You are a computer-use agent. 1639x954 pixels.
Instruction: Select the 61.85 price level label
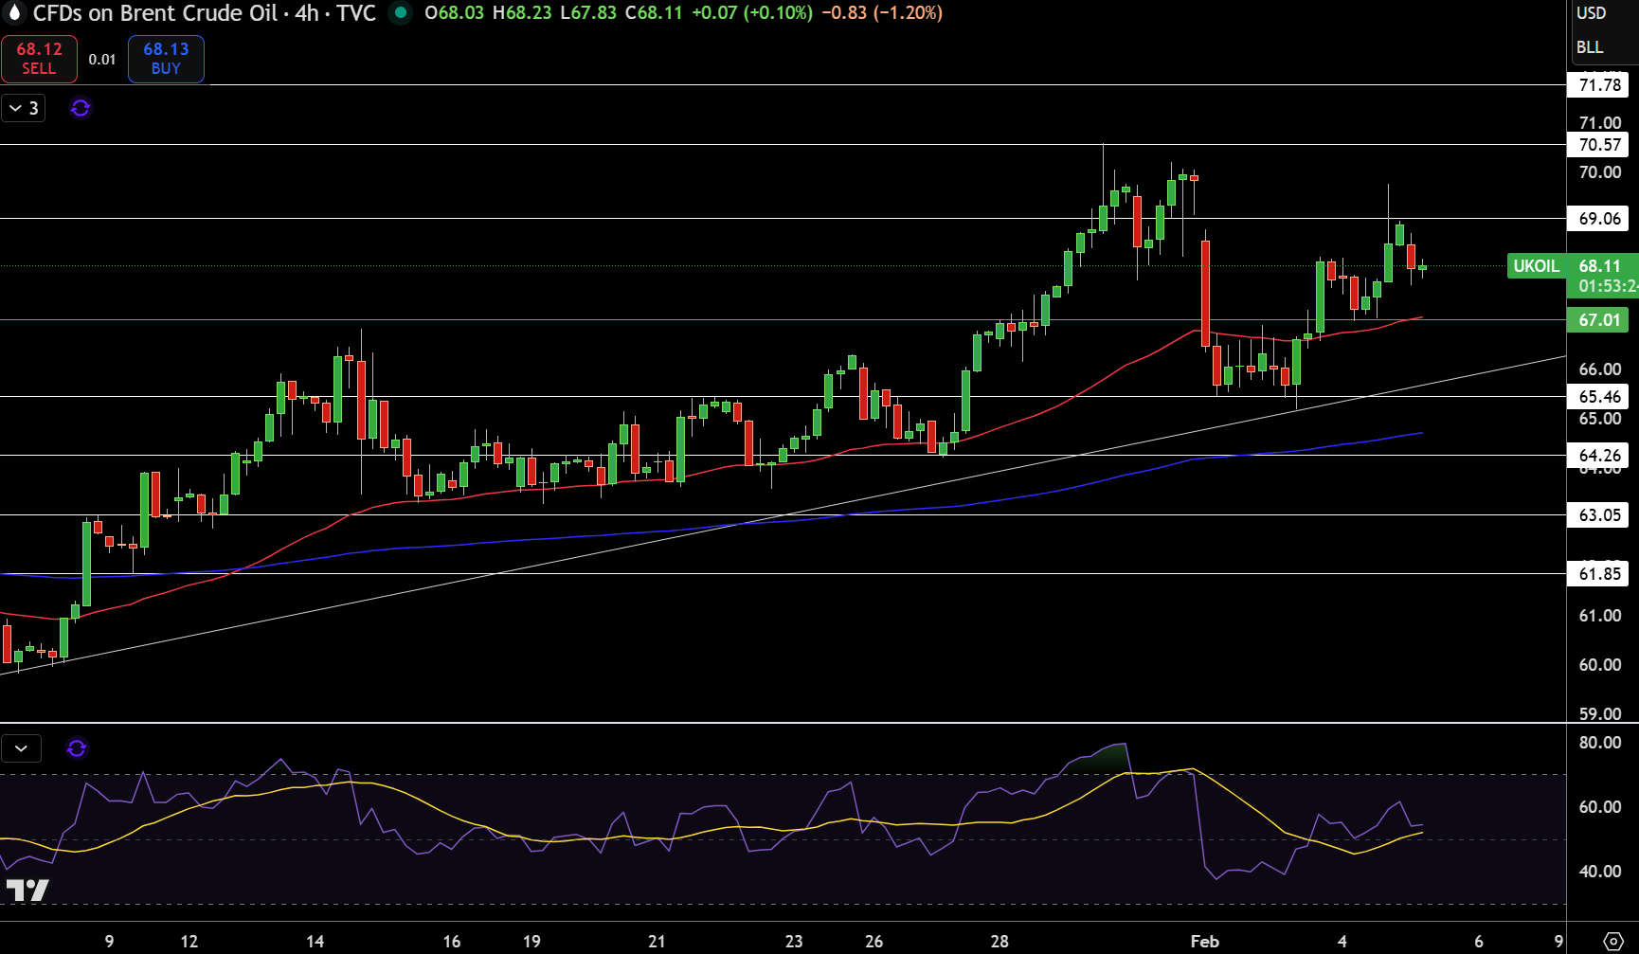tap(1599, 574)
